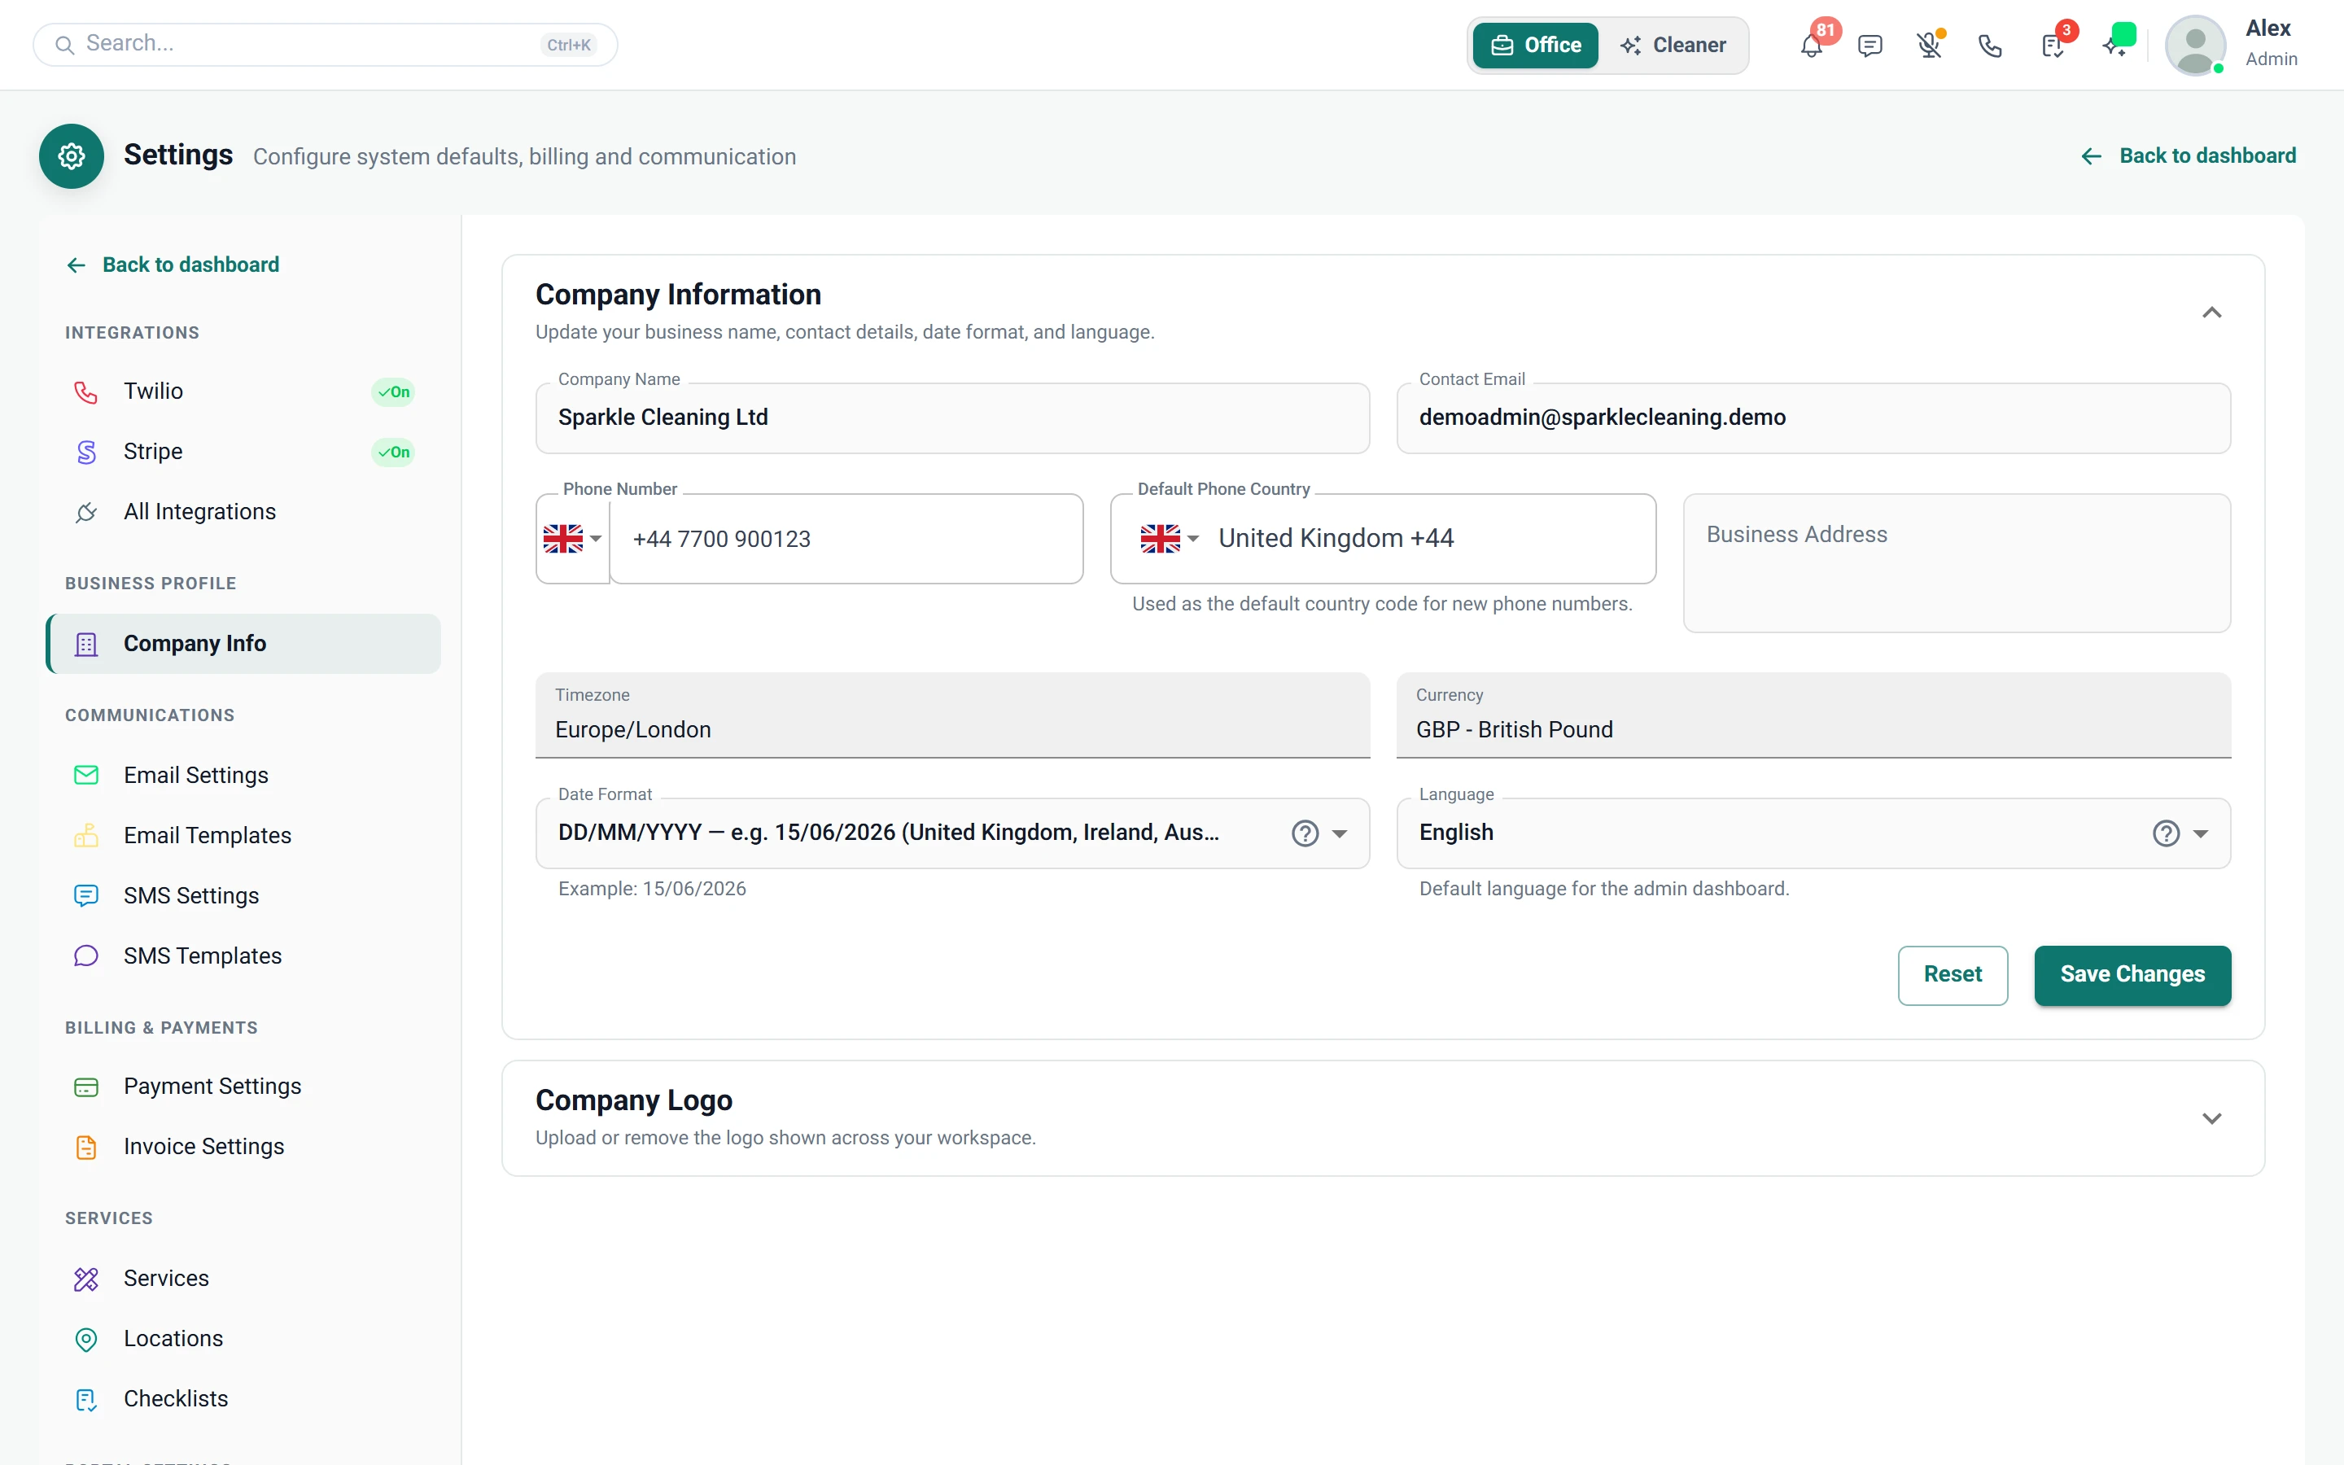The height and width of the screenshot is (1465, 2344).
Task: Click the Business Address field
Action: click(1957, 563)
